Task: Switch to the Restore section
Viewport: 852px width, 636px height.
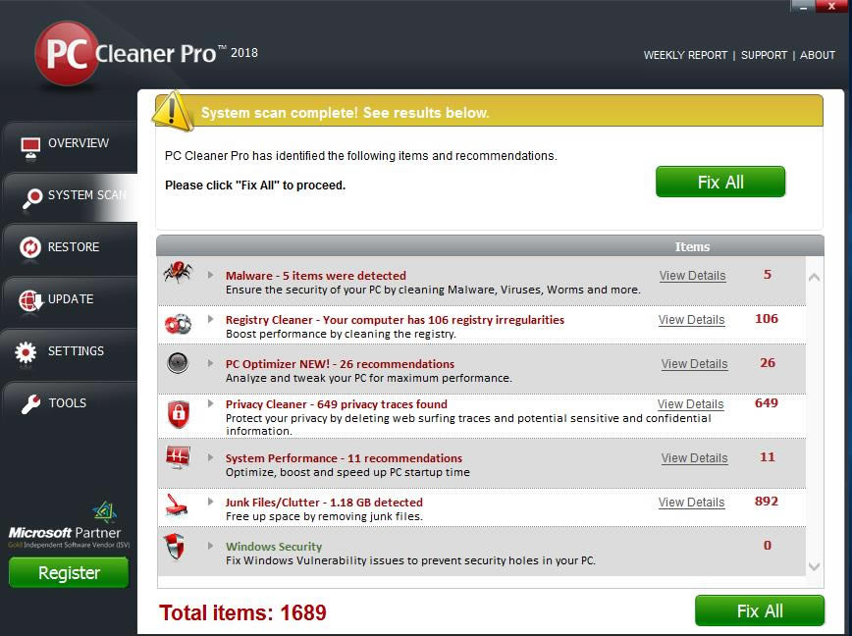Action: tap(69, 247)
